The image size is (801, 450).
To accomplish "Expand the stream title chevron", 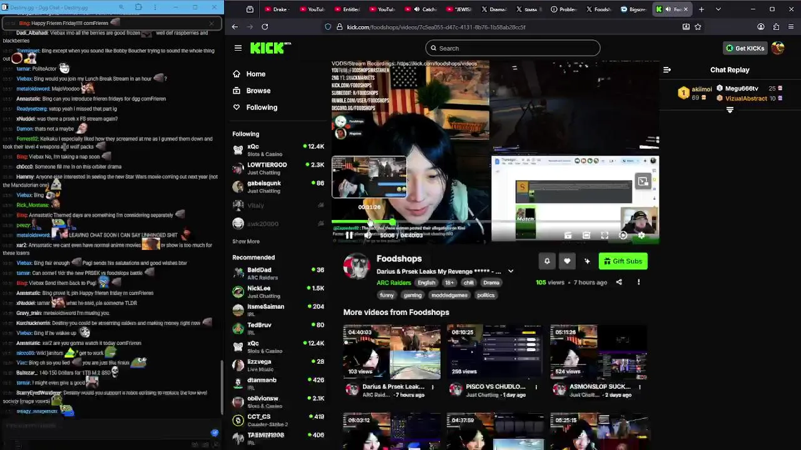I will tap(511, 271).
